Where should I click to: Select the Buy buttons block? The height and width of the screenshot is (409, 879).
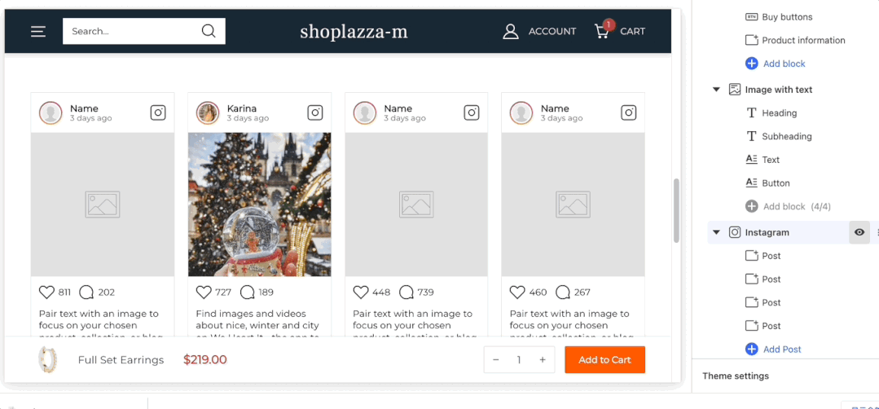point(786,17)
